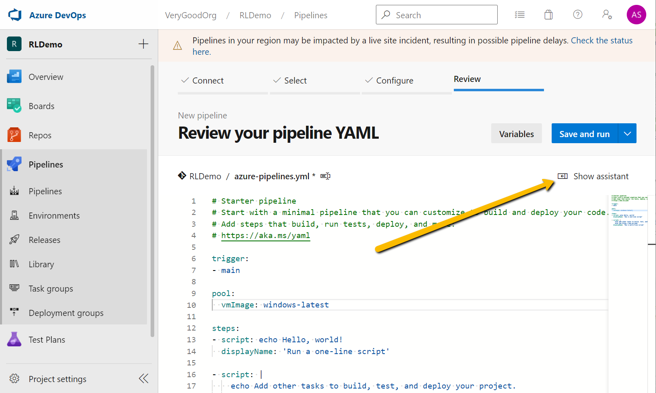Click the 'pool:' line in editor
This screenshot has height=393, width=656.
223,294
